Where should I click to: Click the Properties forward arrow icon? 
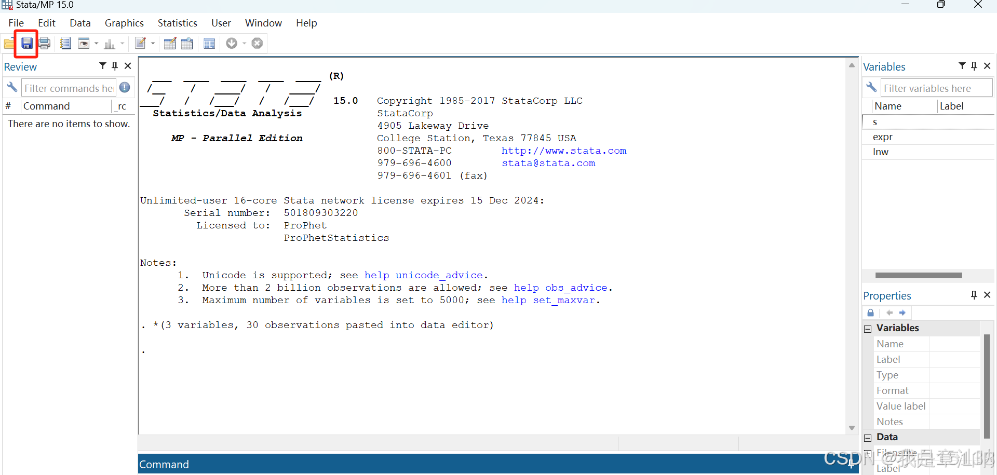pos(902,313)
